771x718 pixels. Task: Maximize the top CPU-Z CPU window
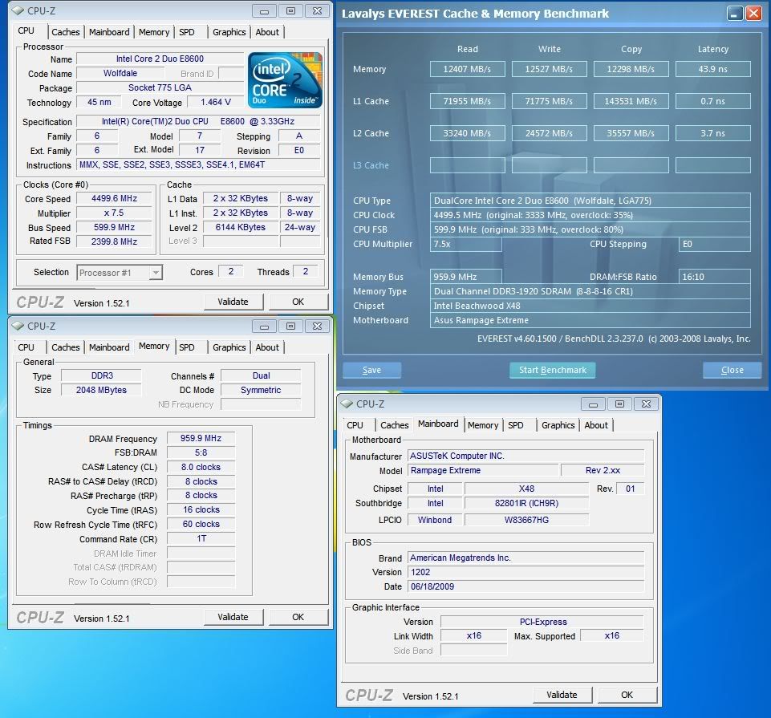click(290, 10)
